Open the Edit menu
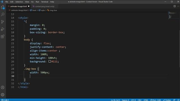 point(12,2)
